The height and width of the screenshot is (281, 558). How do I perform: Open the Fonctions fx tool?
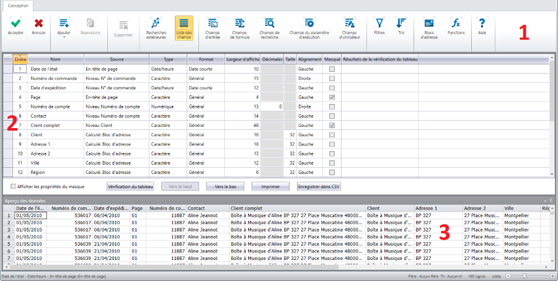click(456, 24)
